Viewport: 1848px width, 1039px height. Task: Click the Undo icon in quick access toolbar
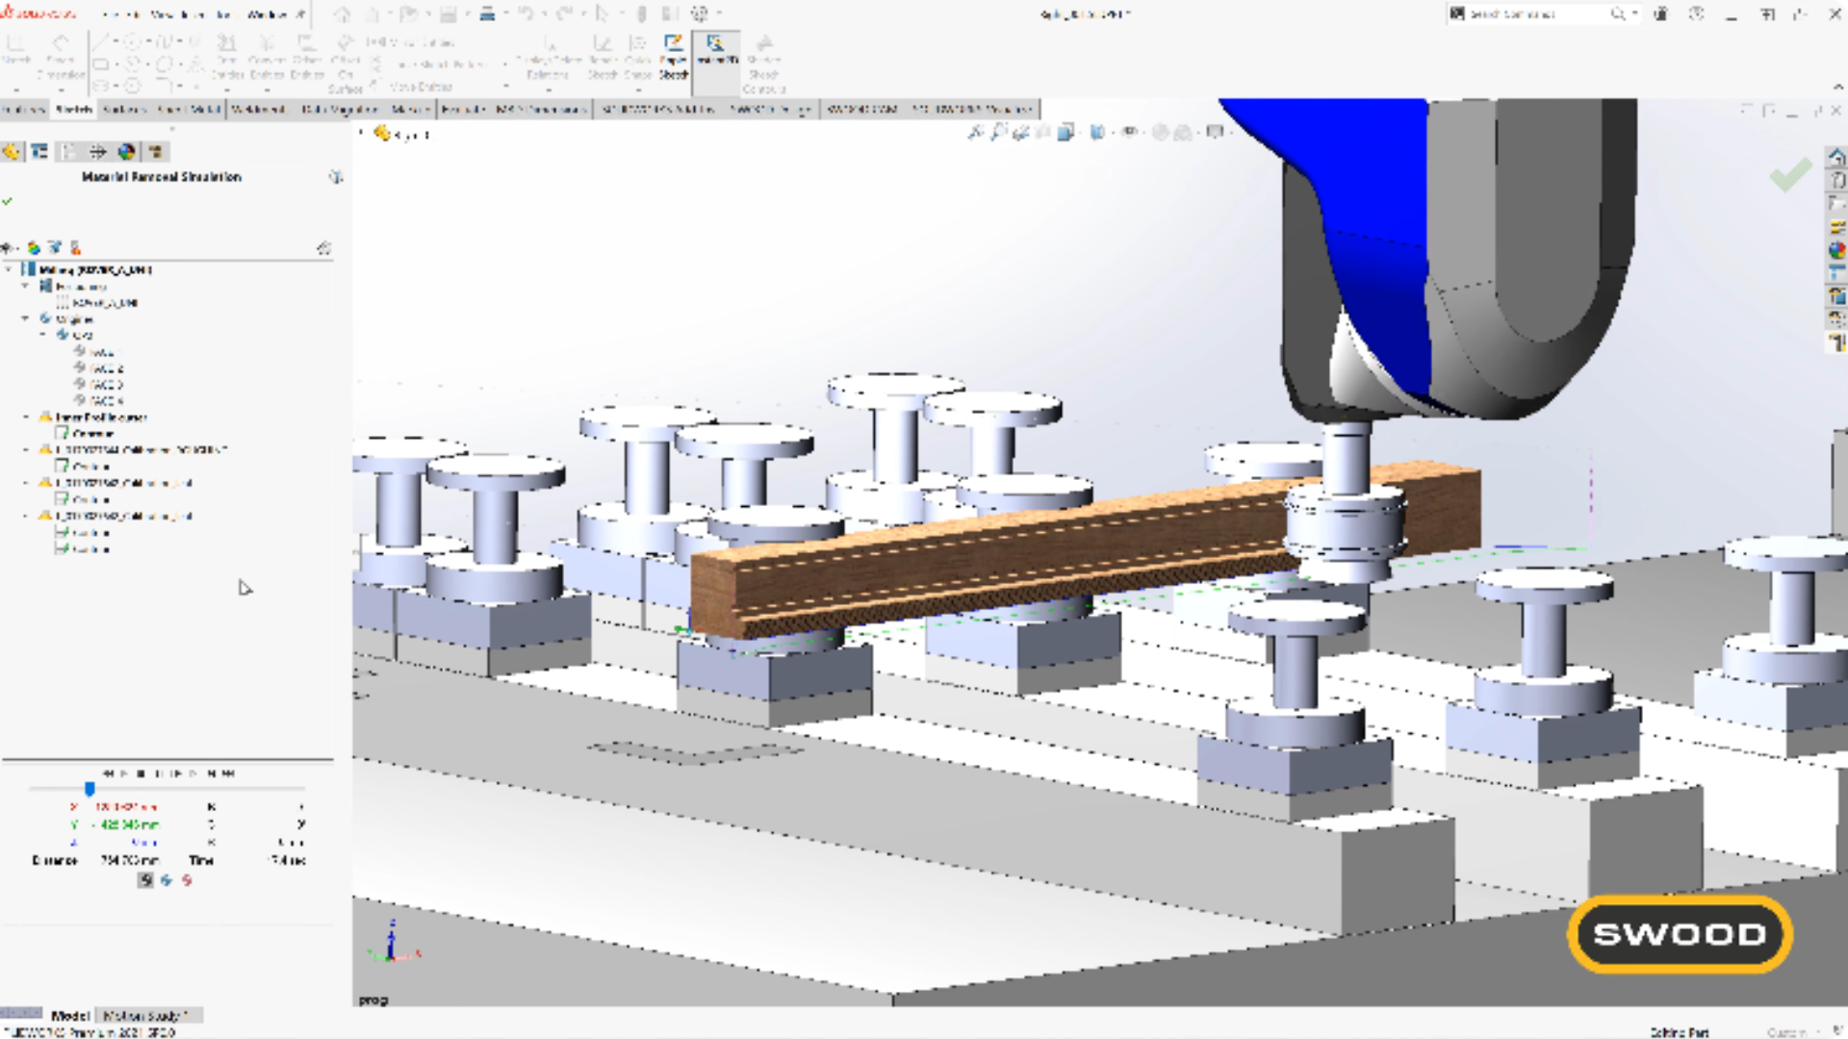point(526,14)
